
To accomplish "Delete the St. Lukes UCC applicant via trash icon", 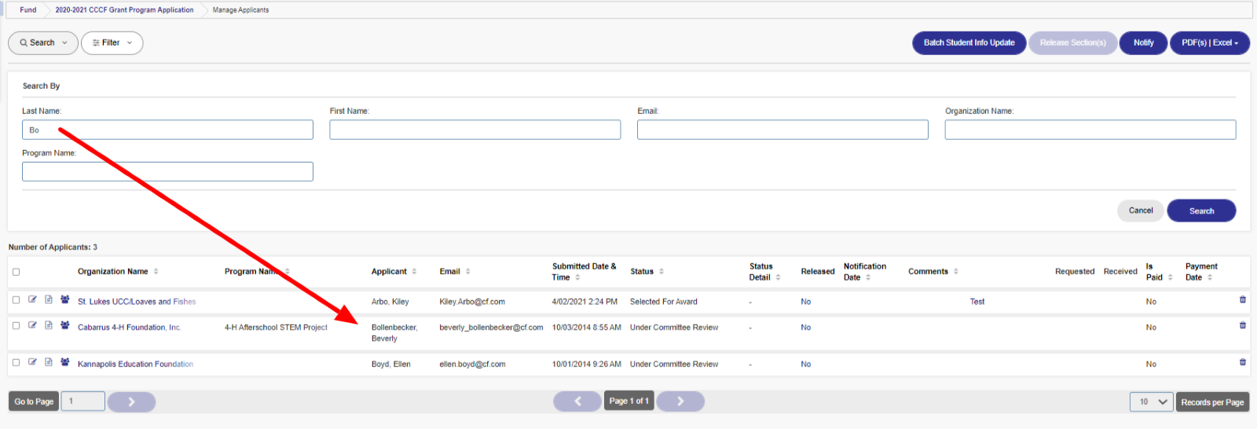I will 1242,299.
